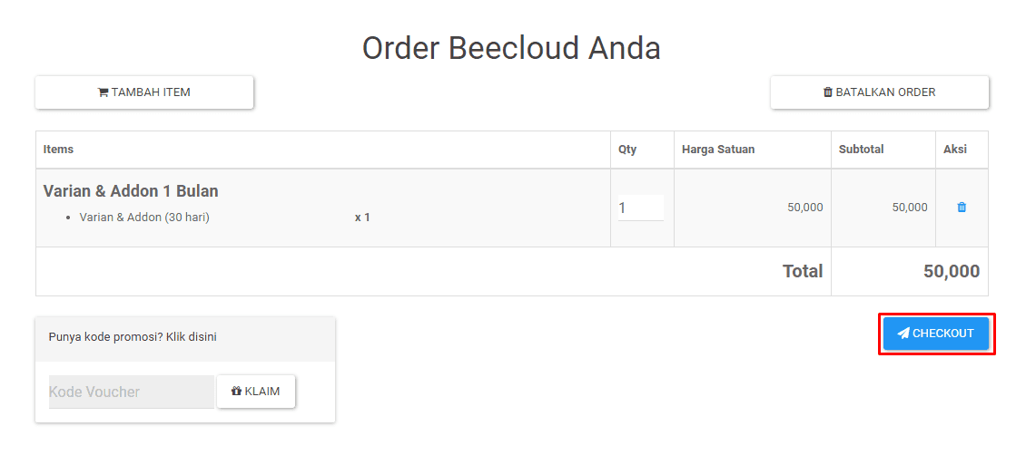This screenshot has width=1026, height=455.
Task: Click the paper plane icon on Checkout
Action: coord(903,333)
